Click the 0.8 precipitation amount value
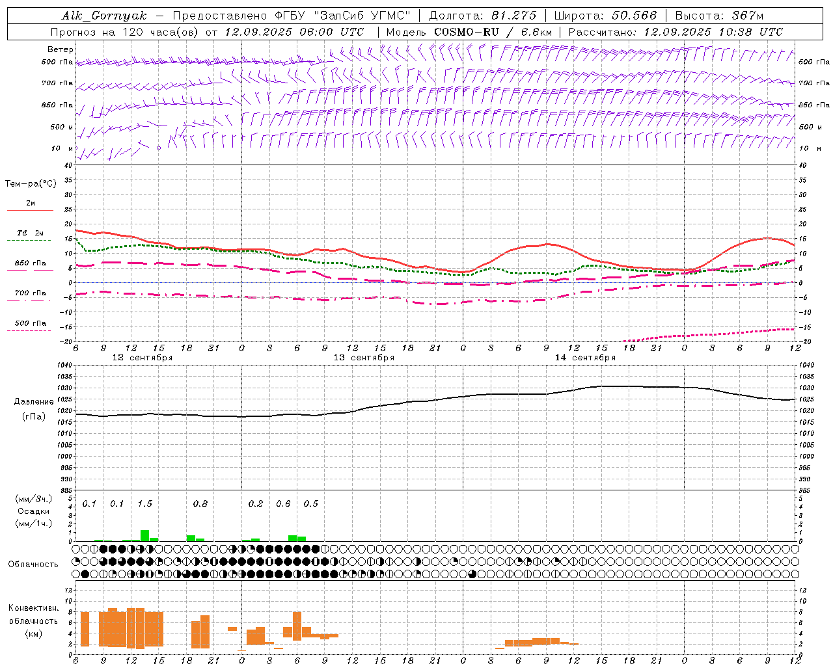Image resolution: width=833 pixels, height=666 pixels. coord(200,504)
